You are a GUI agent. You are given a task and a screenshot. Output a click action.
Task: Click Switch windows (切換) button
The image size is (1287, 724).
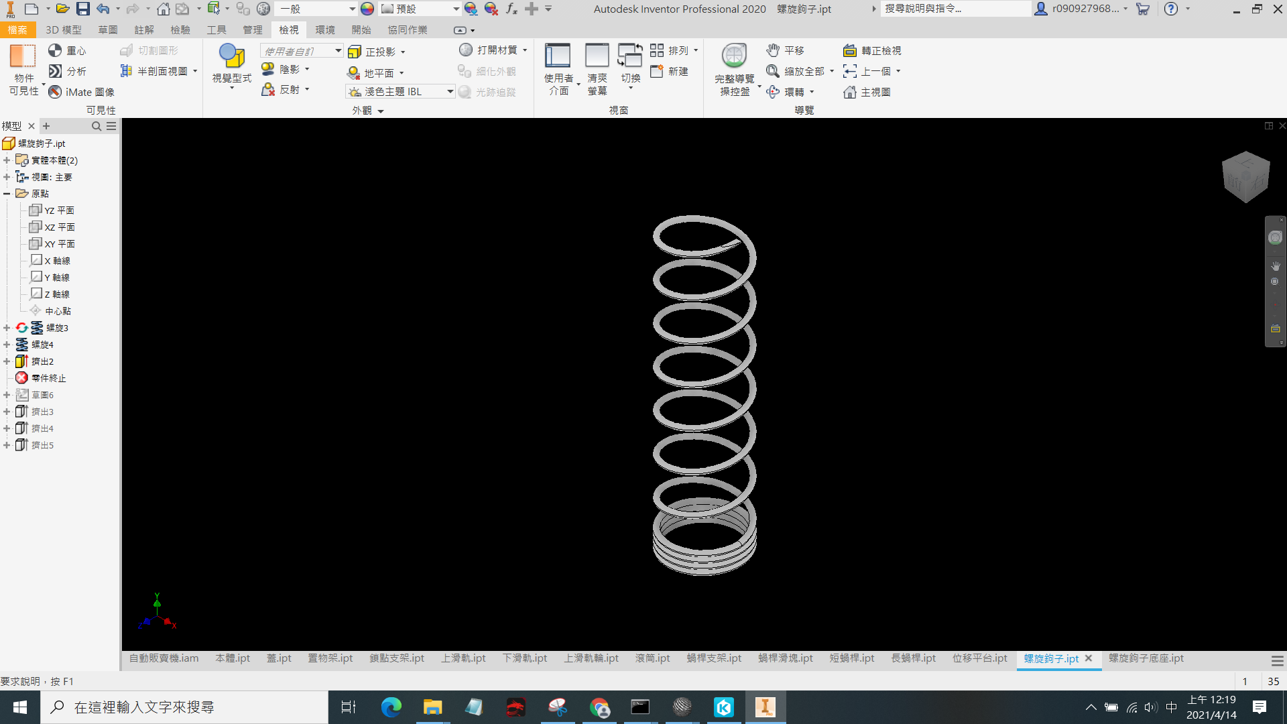(x=630, y=67)
